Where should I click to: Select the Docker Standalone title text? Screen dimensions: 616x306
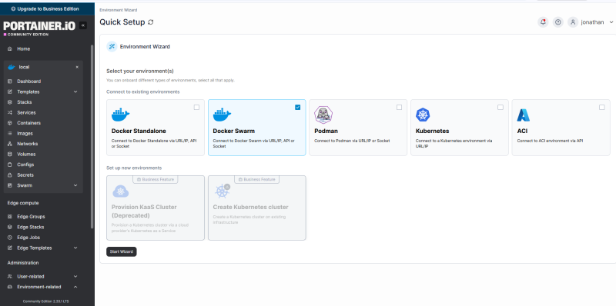click(x=139, y=131)
